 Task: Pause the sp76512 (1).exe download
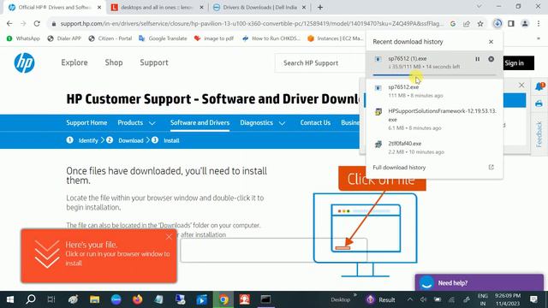click(478, 59)
